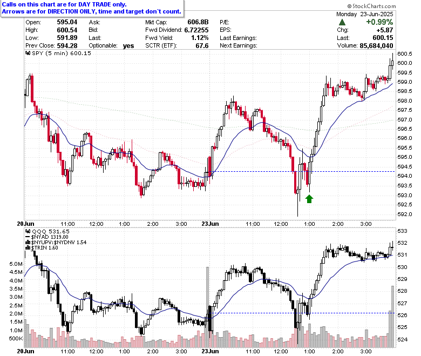Click the tall grey volume bar at 23Jun open
Image resolution: width=421 pixels, height=356 pixels.
click(207, 307)
